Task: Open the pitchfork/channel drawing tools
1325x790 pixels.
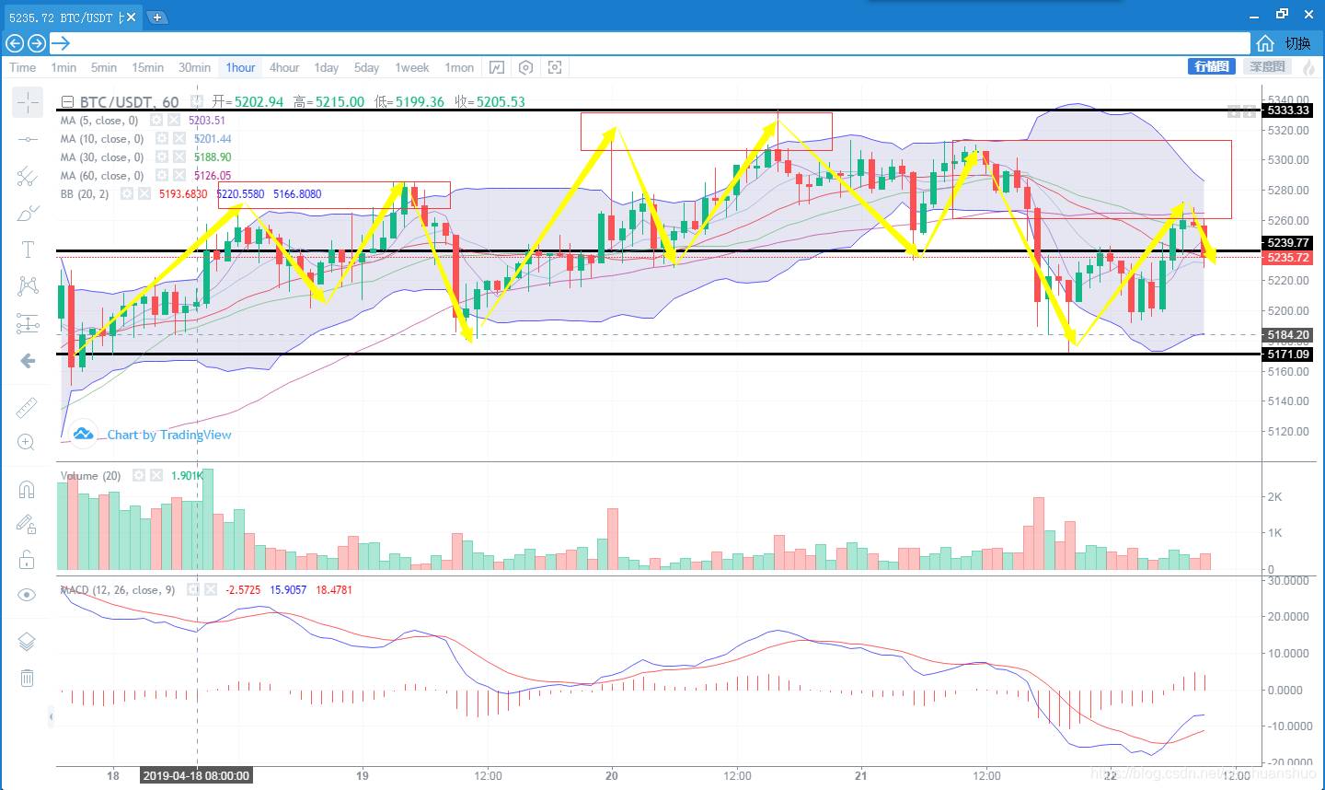Action: point(28,176)
